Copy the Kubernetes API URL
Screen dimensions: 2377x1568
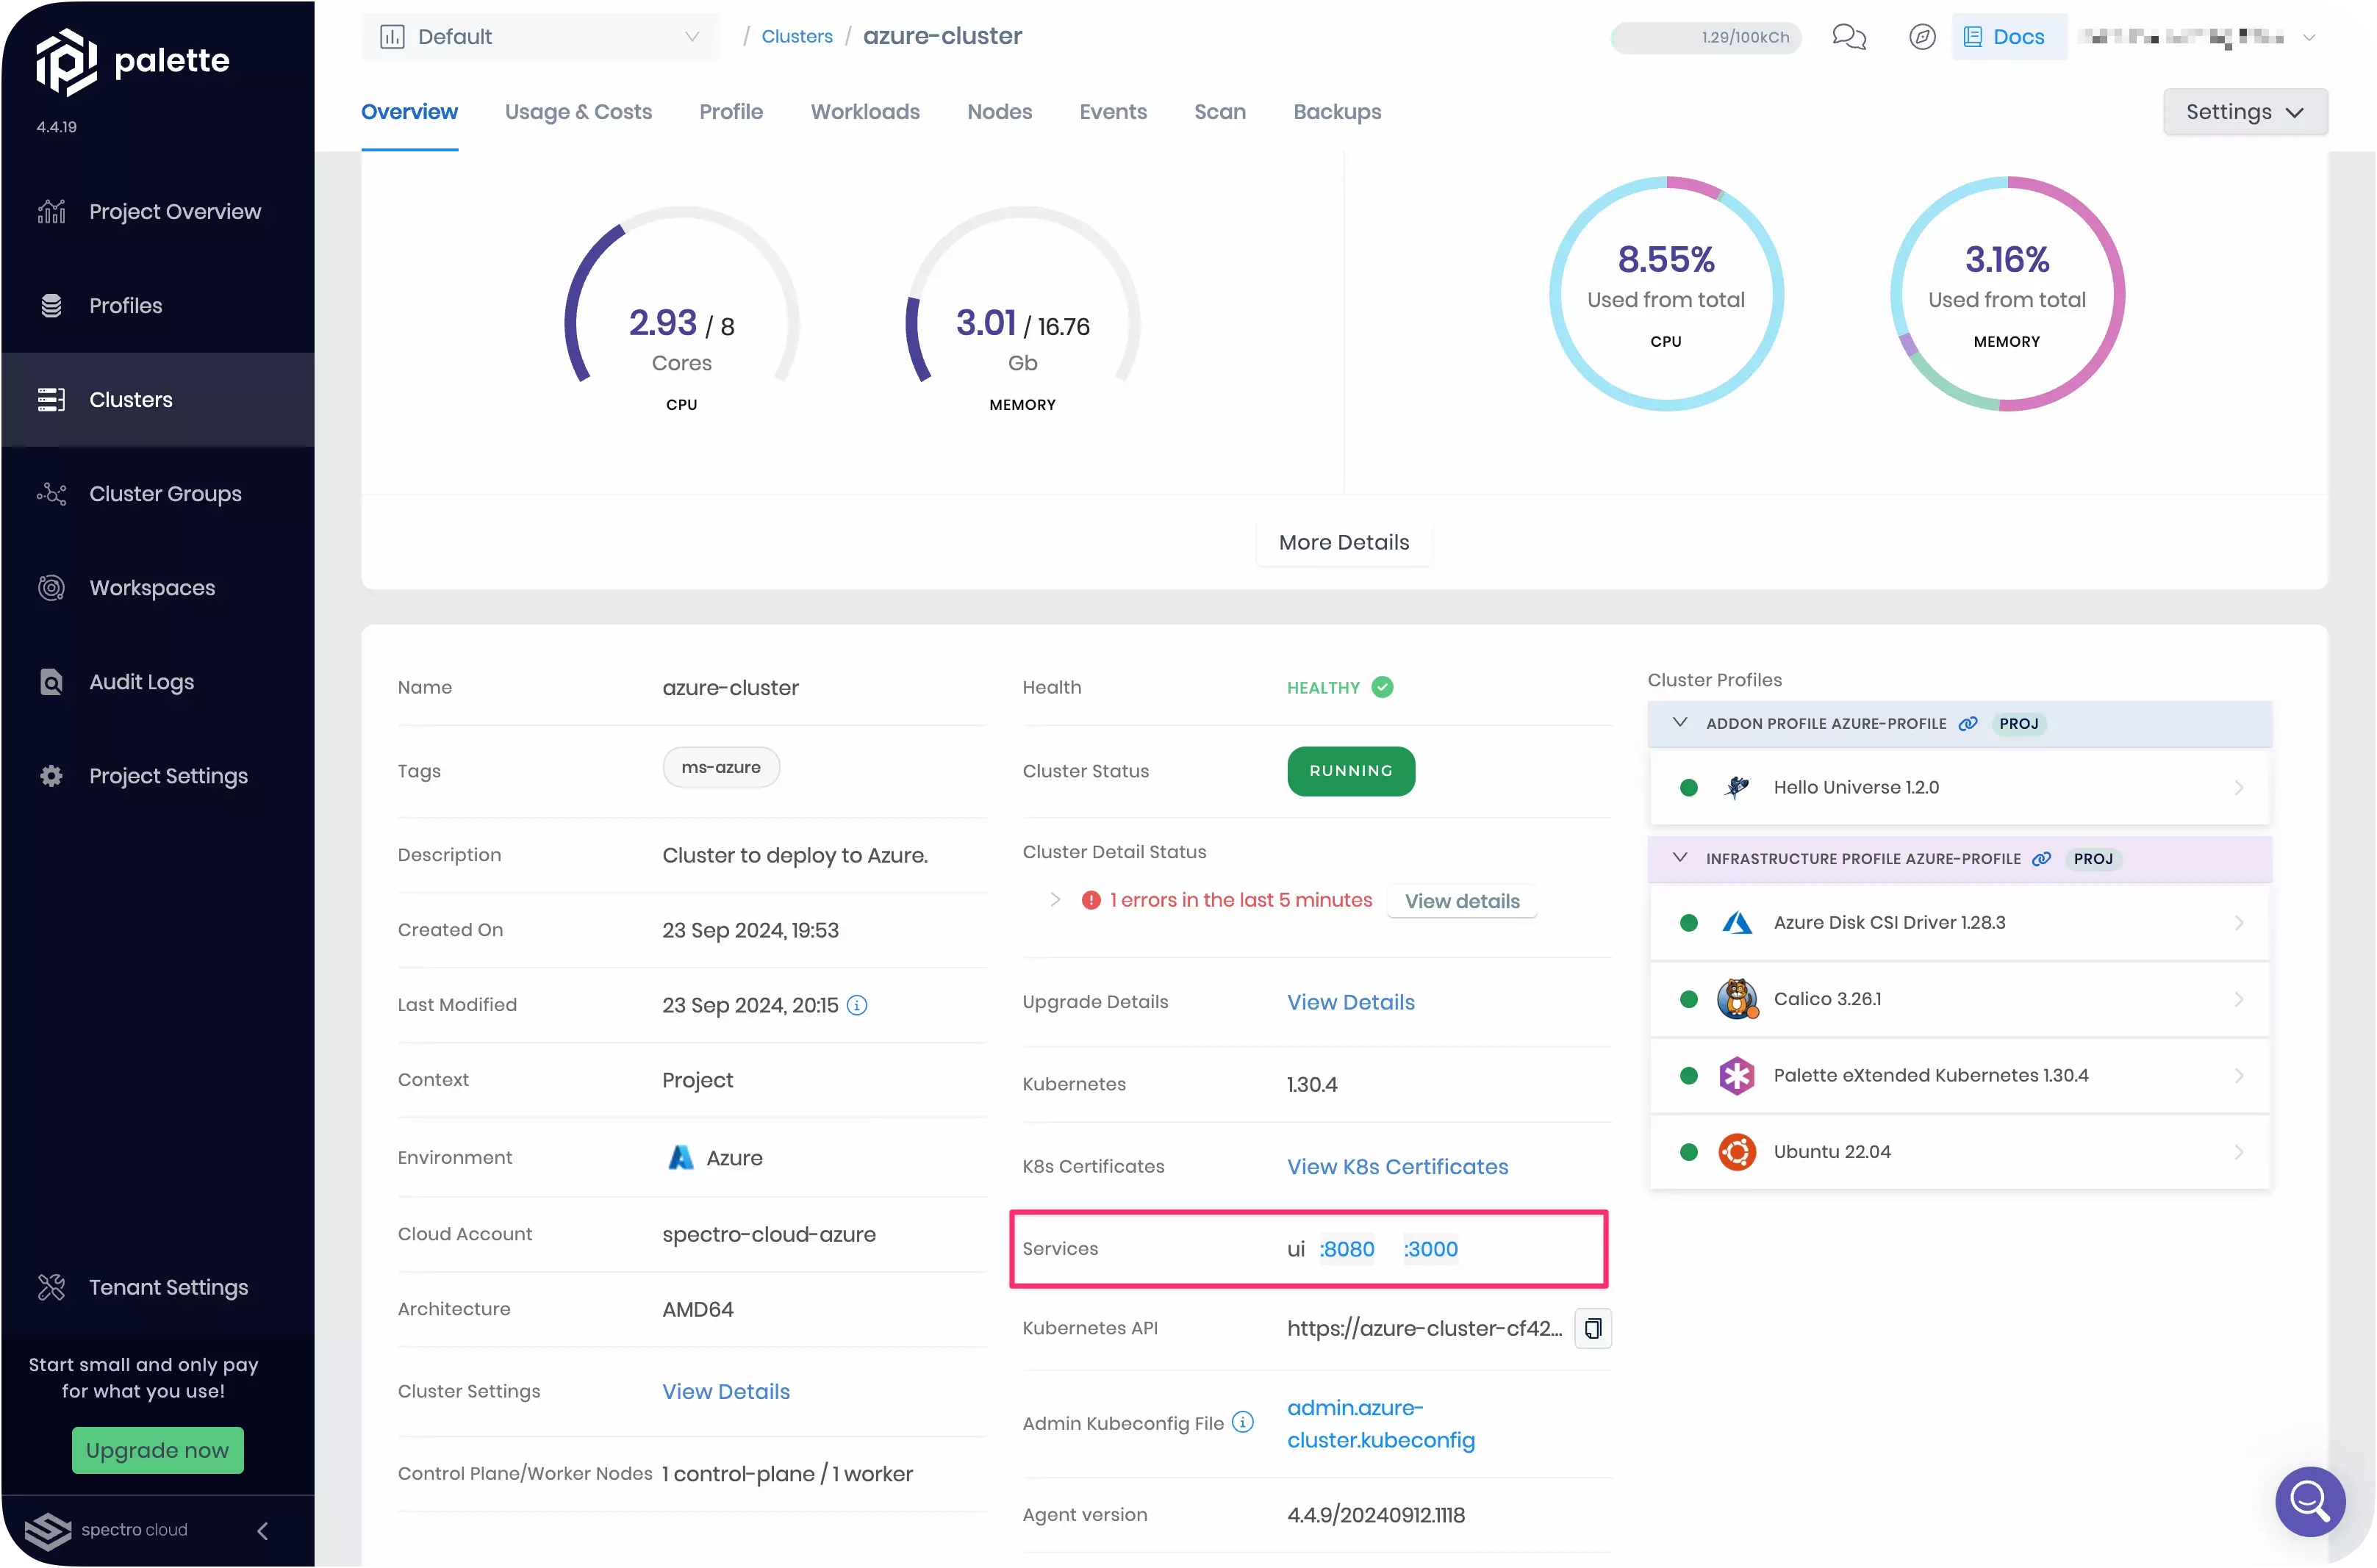pos(1592,1328)
